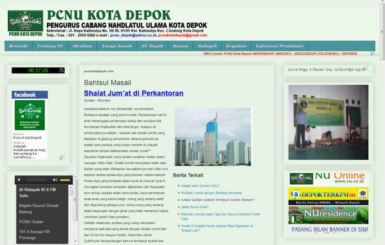Open the Tanya Jawab menu item

tap(117, 46)
